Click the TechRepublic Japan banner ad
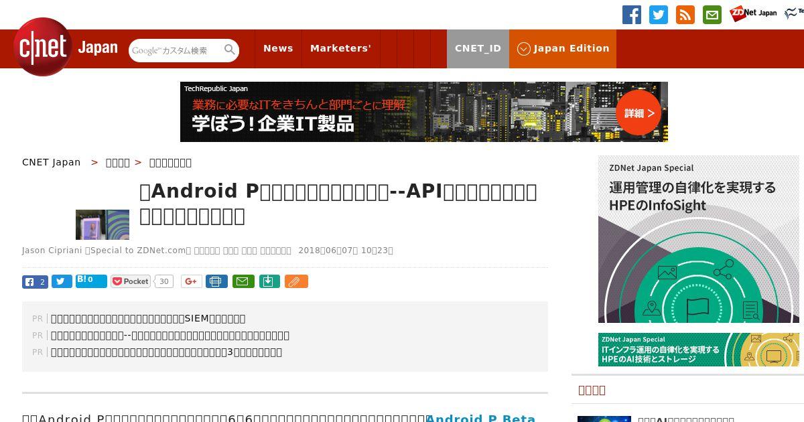The width and height of the screenshot is (804, 422). click(x=424, y=112)
